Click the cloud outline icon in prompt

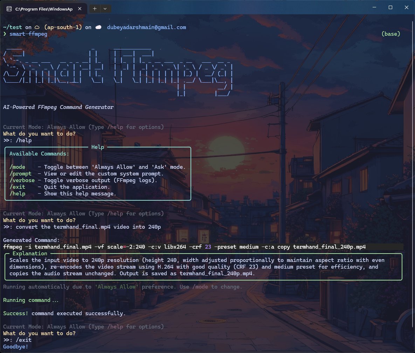coord(37,27)
